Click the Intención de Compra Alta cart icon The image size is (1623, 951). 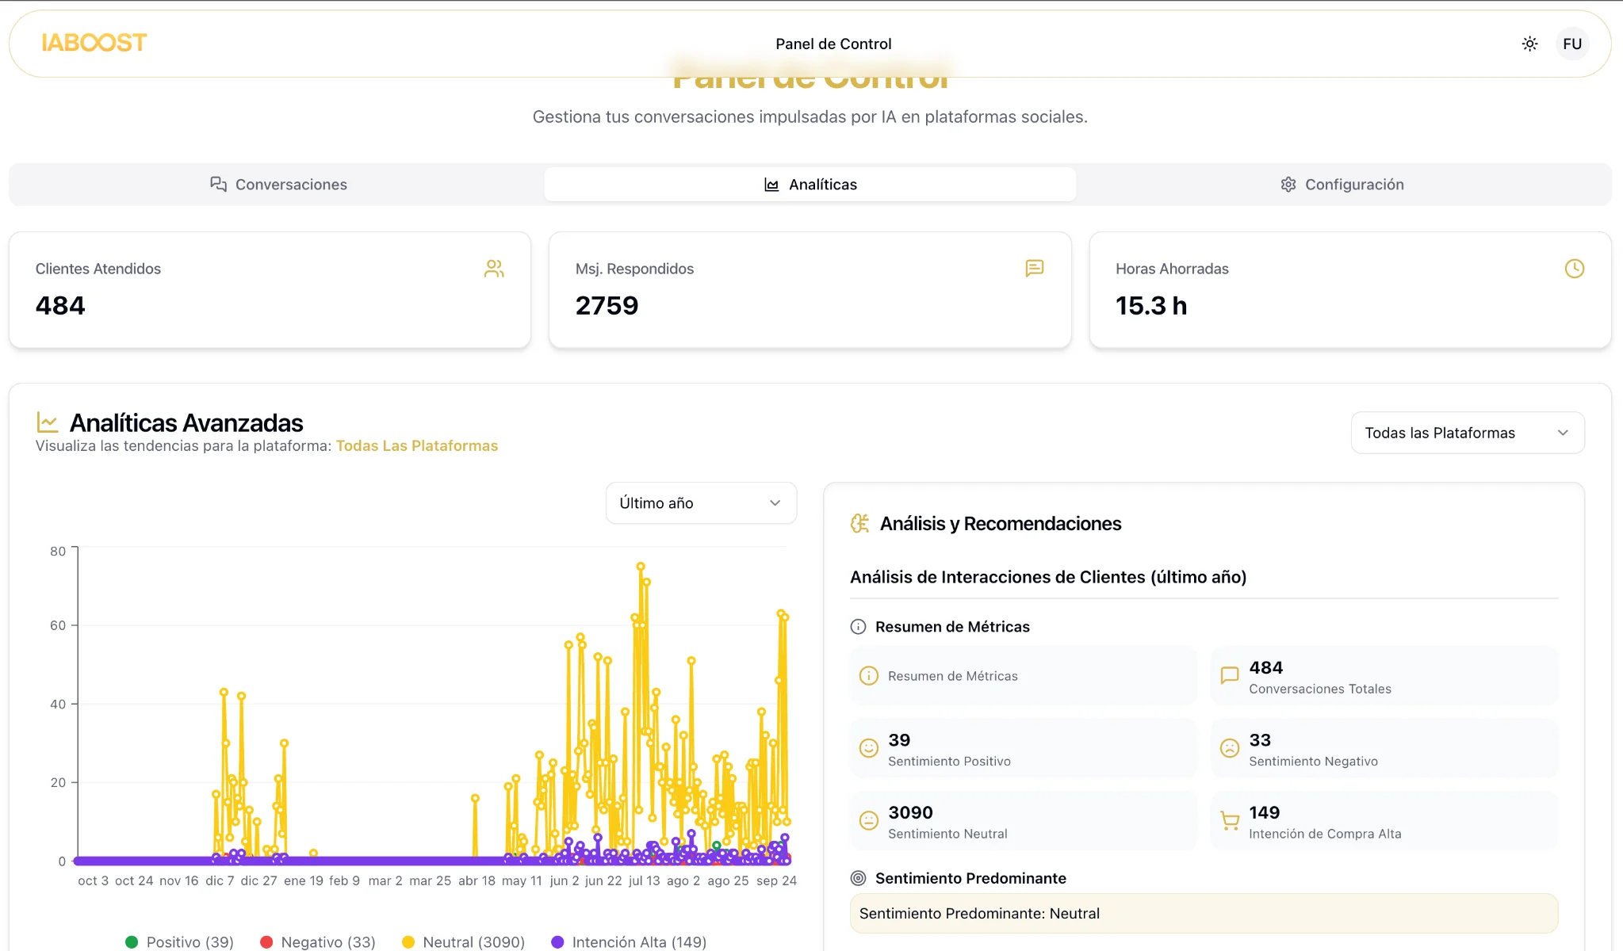pos(1229,820)
